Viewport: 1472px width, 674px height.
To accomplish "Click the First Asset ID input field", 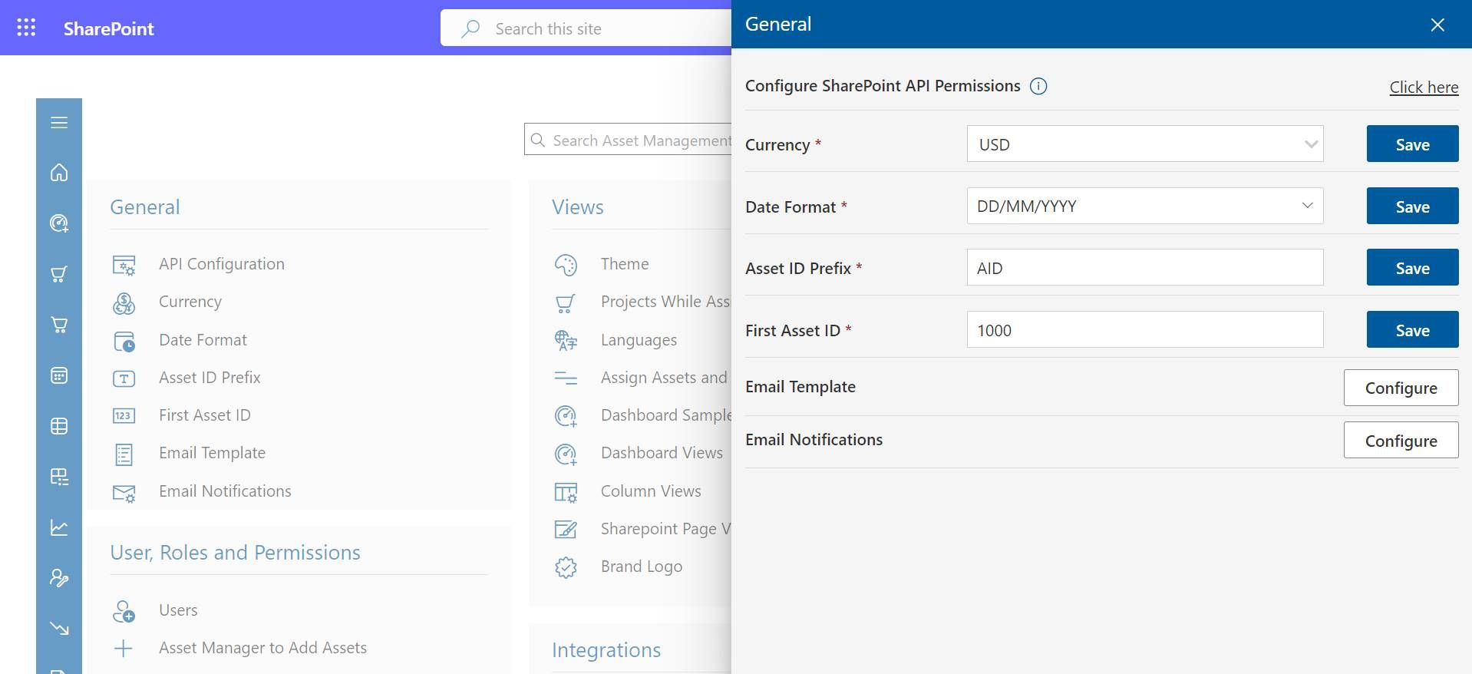I will pos(1144,330).
